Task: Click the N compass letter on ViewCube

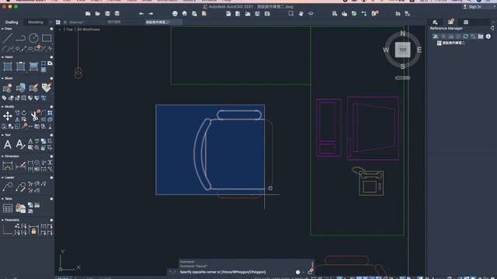Action: tap(402, 33)
